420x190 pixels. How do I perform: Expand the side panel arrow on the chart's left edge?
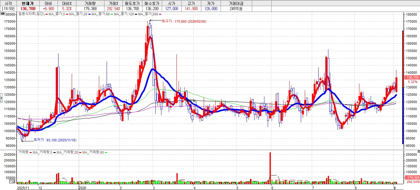[x=1, y=98]
